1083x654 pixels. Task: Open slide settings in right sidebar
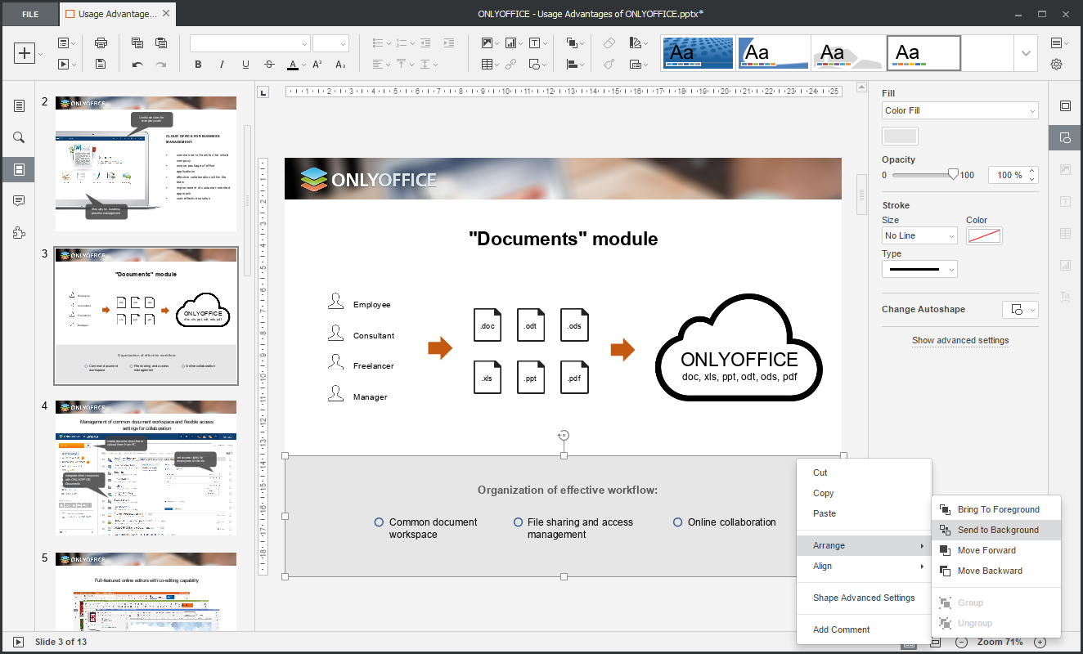(x=1064, y=105)
